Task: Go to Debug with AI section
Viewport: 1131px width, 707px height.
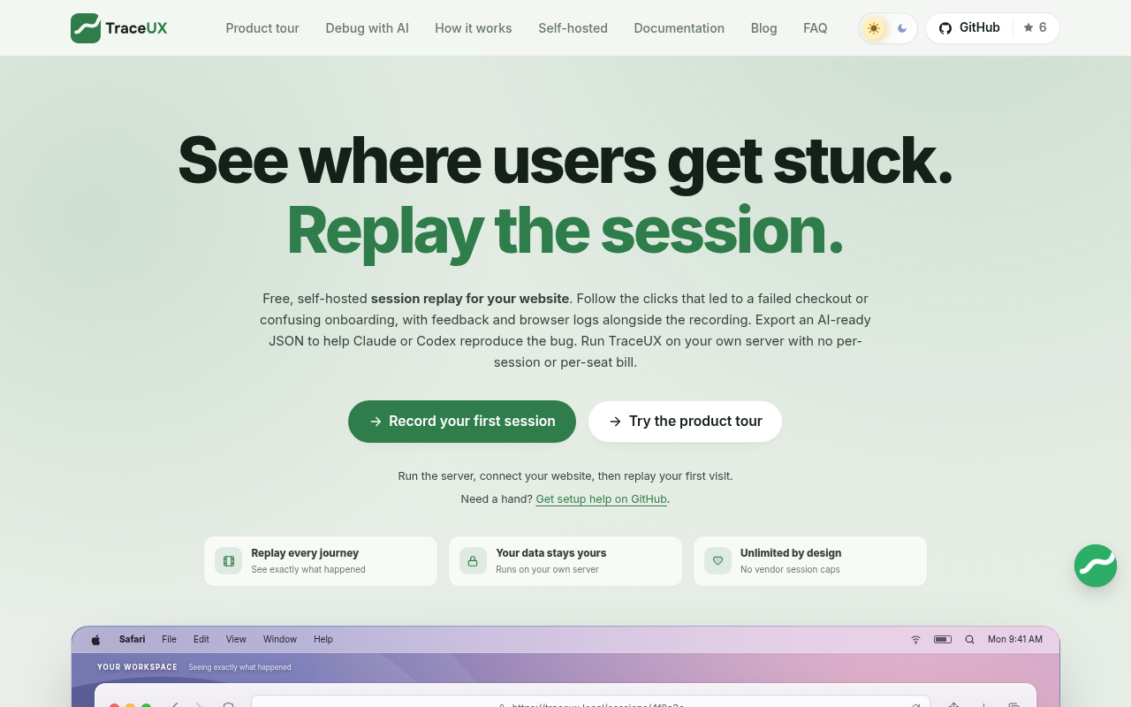Action: [367, 28]
